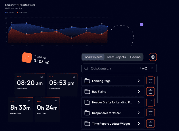This screenshot has height=131, width=179.
Task: Expand Header Drafts for Landing chevron
Action: pos(139,102)
